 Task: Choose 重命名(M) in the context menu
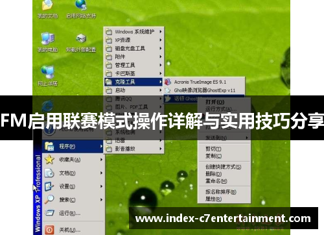224,181
